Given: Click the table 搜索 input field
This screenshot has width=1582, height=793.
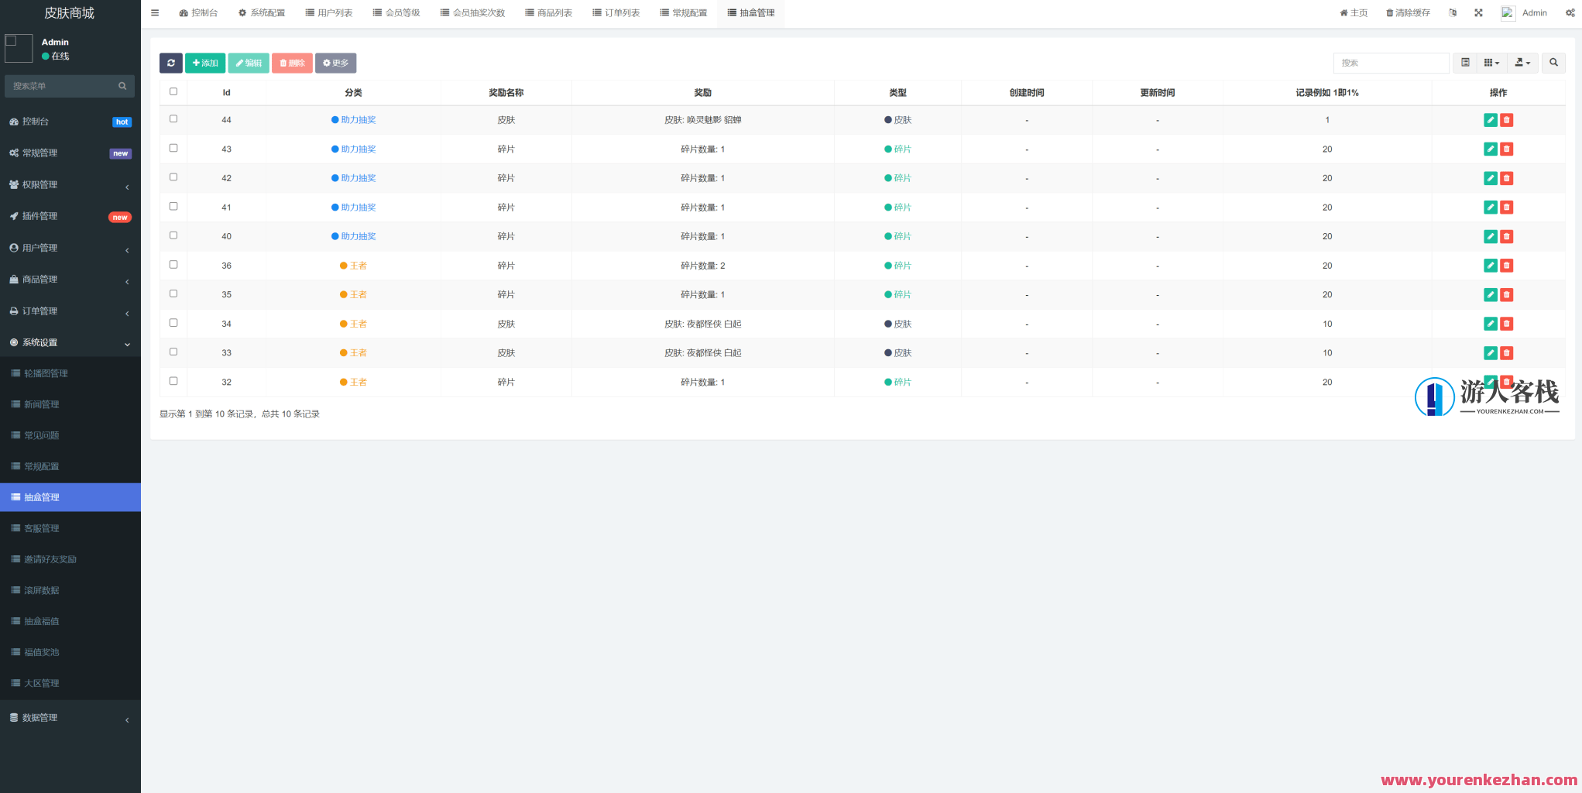Looking at the screenshot, I should pos(1391,63).
